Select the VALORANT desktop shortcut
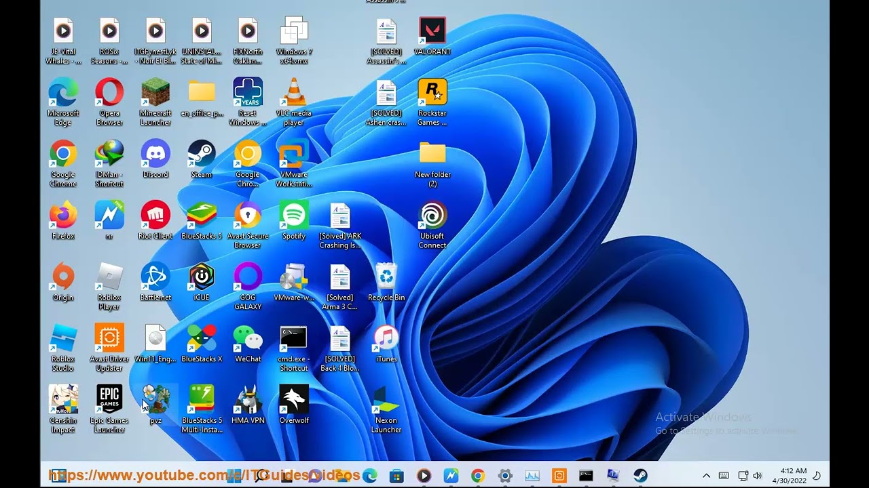This screenshot has height=488, width=869. tap(432, 37)
